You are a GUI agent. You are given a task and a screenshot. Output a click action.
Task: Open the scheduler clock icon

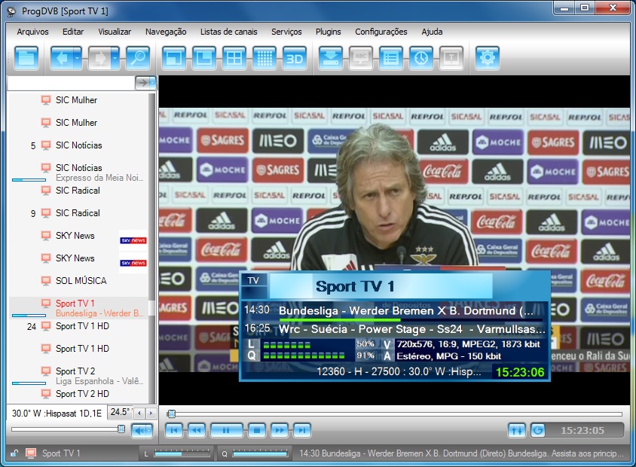(x=421, y=59)
